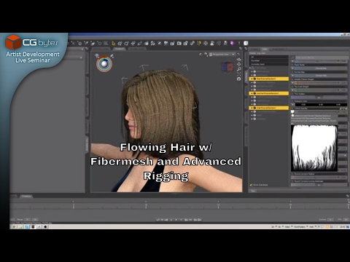Switch to the Editor tab in Surfaces pane

point(265,49)
